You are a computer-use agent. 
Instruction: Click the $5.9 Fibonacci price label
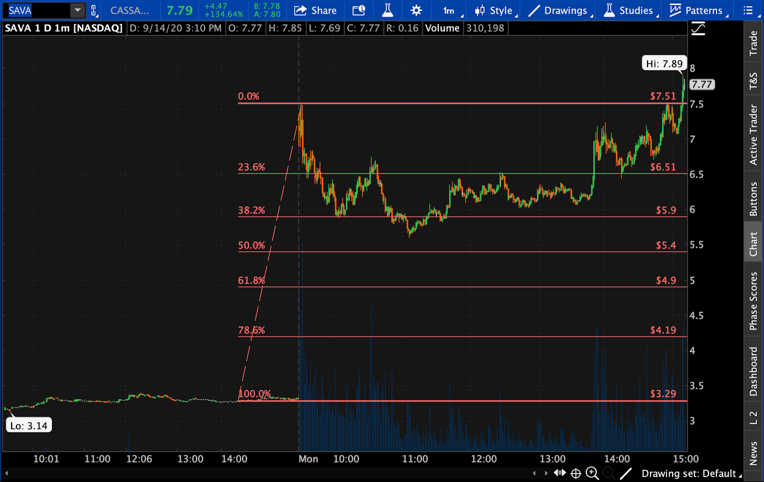click(x=666, y=210)
